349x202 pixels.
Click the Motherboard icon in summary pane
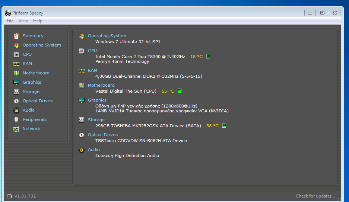pos(82,85)
